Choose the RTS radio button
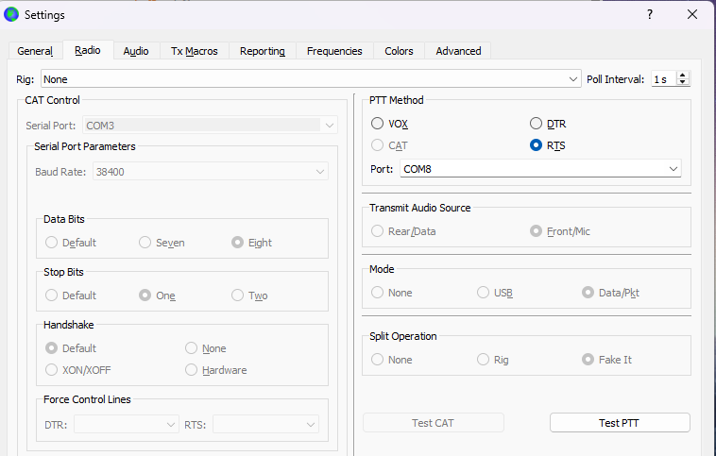Viewport: 716px width, 456px height. 537,145
